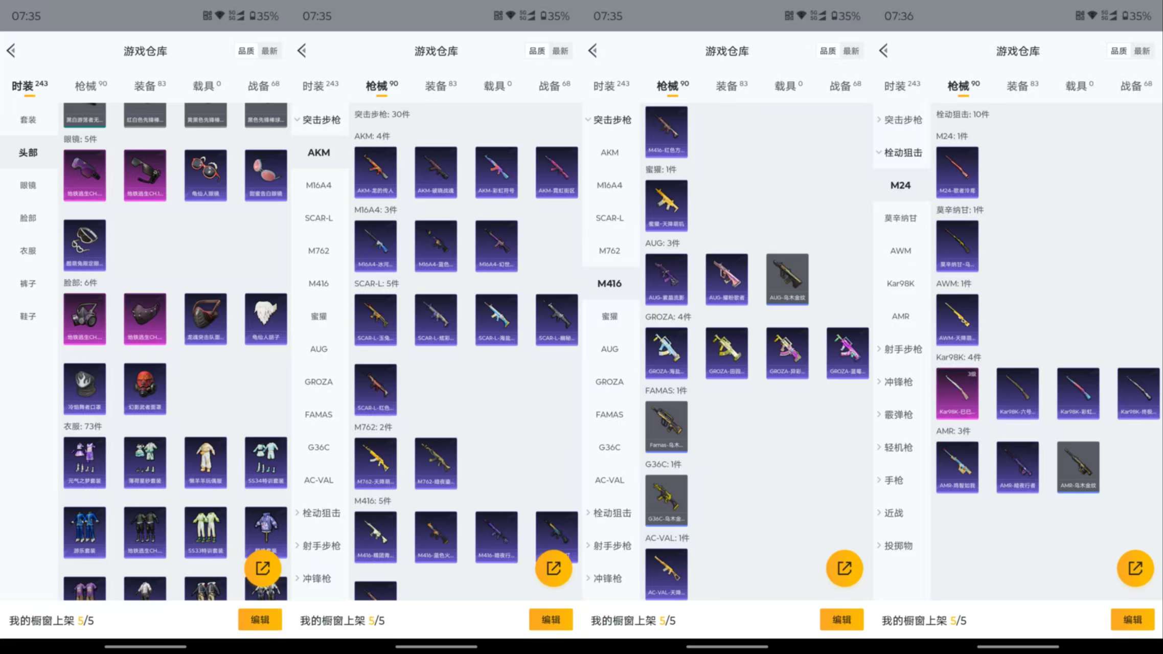
Task: Switch to the 战备 tab
Action: click(259, 85)
